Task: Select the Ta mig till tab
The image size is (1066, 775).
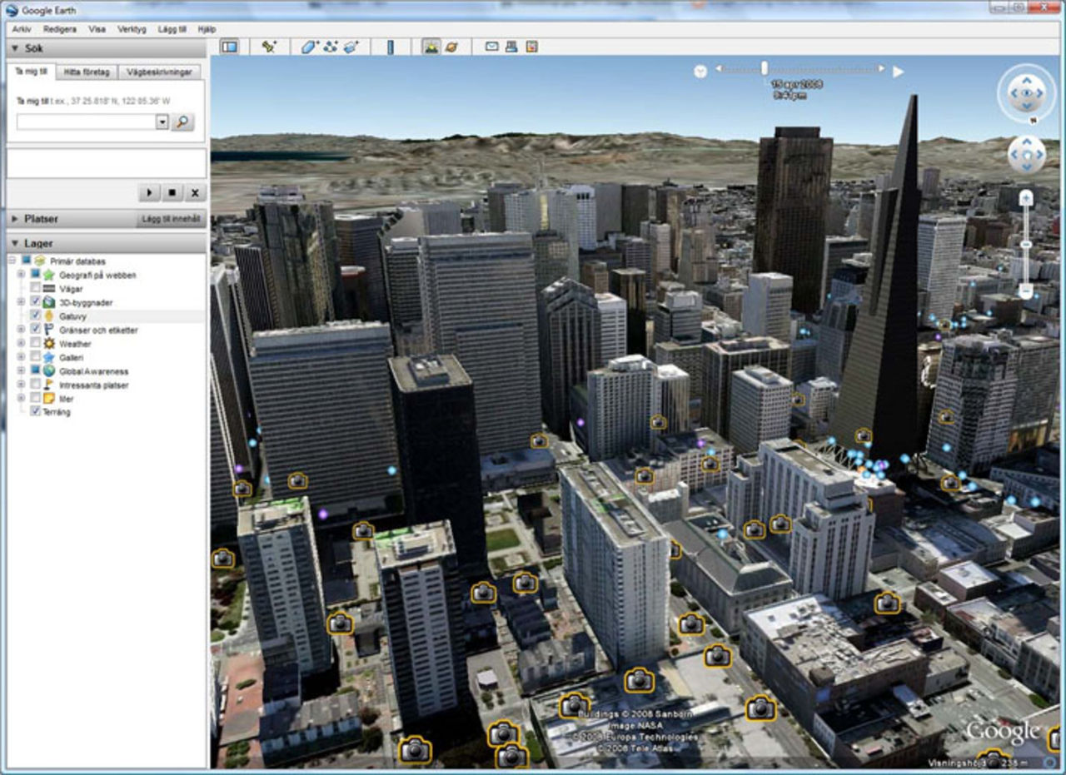Action: coord(32,72)
